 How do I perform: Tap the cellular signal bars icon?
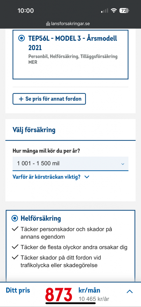105,11
